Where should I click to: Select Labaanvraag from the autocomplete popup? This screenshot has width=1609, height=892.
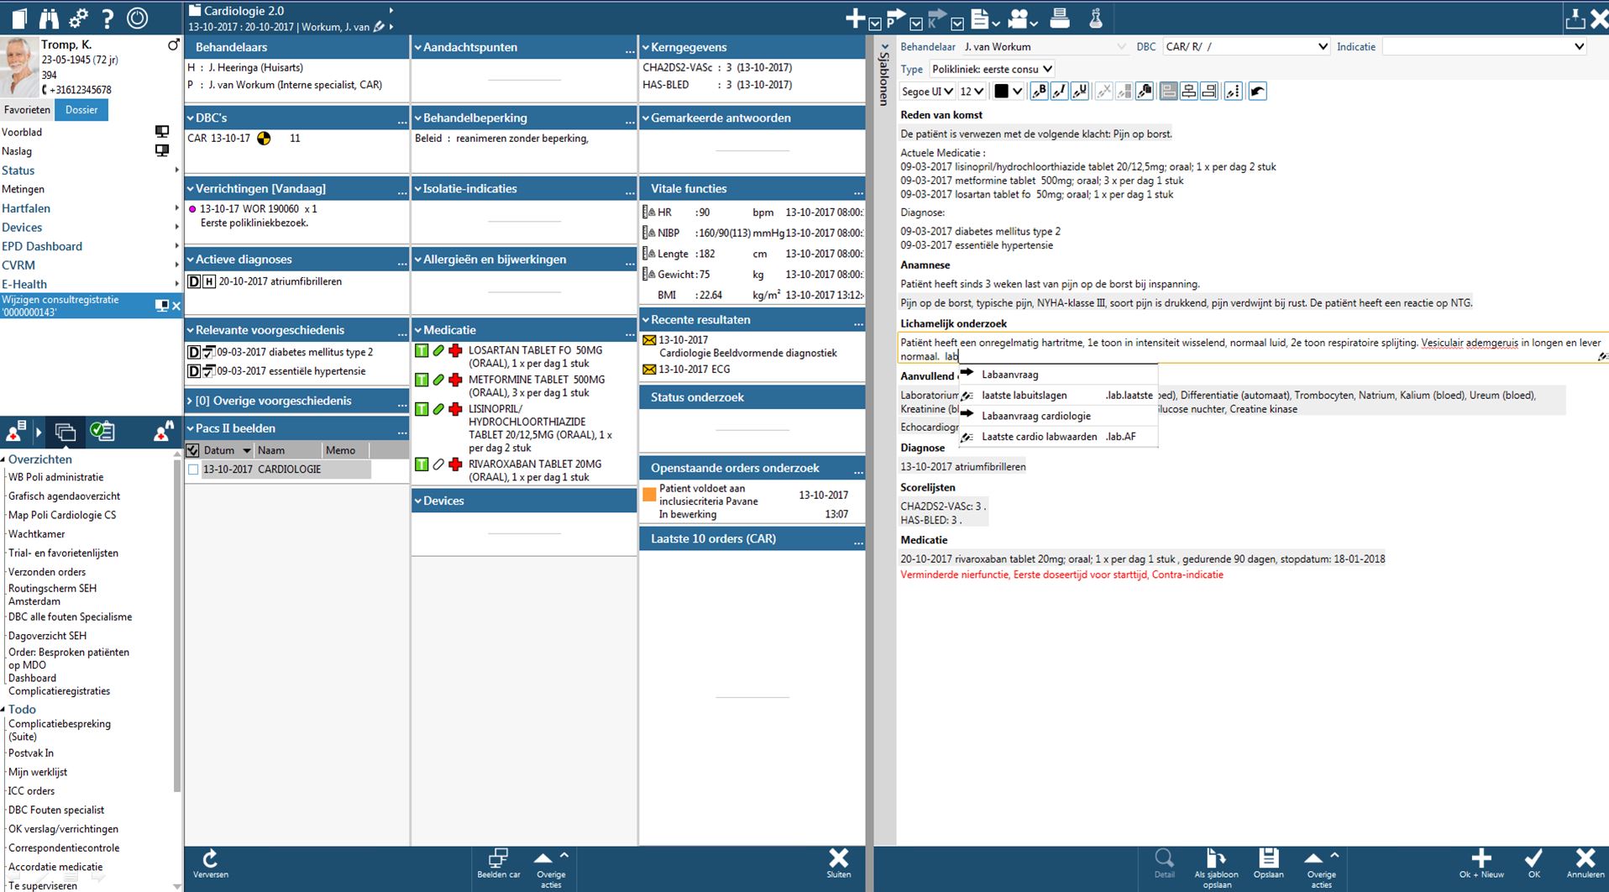coord(1058,375)
